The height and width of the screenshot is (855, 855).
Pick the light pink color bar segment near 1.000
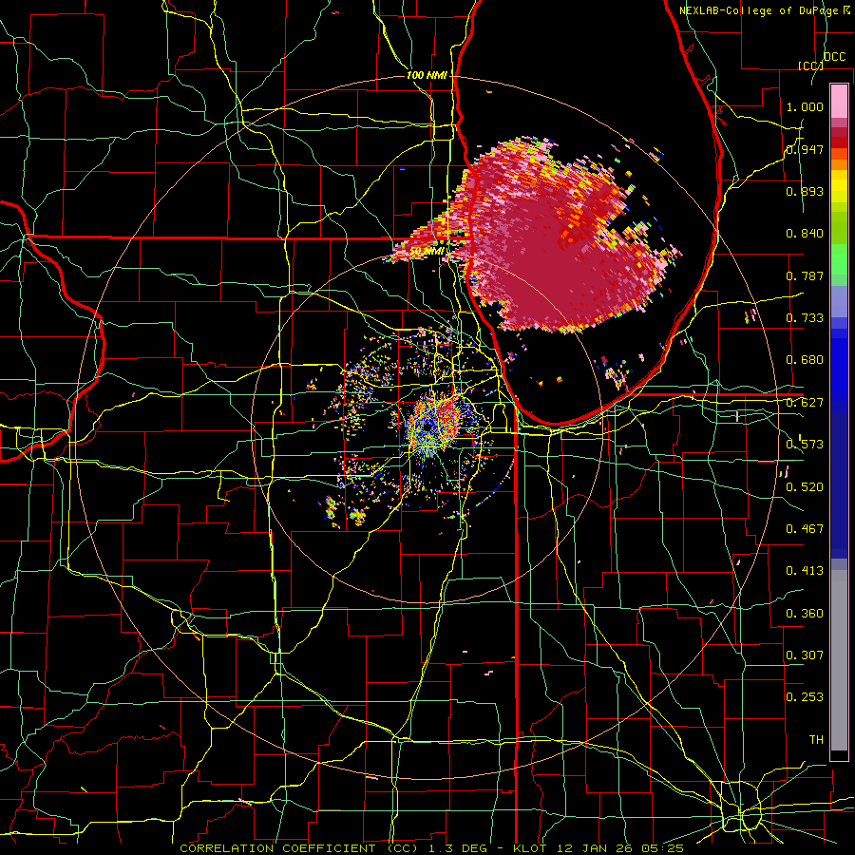click(x=839, y=101)
